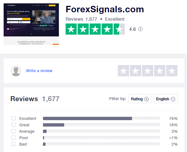Open the ForexSignals website preview thumbnail
Viewport: 187px width, 152px height.
point(31,24)
